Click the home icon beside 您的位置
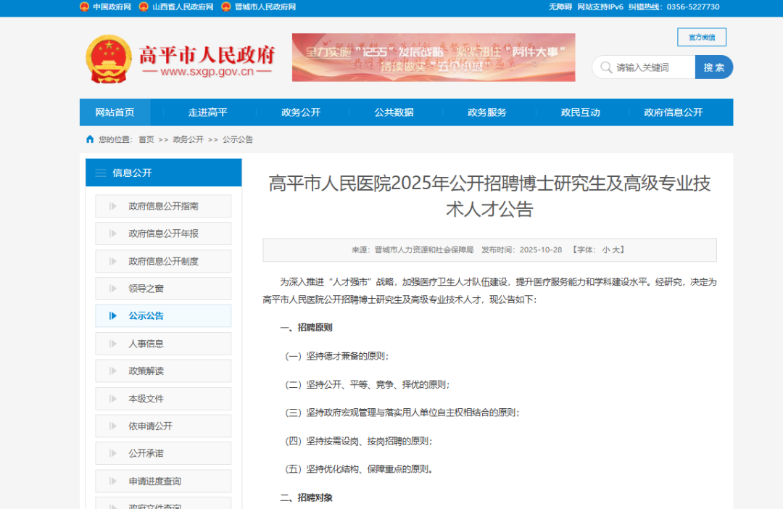Screen dimensions: 783x509 point(90,139)
